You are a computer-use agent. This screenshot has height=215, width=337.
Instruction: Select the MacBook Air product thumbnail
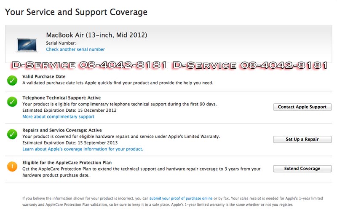(29, 44)
